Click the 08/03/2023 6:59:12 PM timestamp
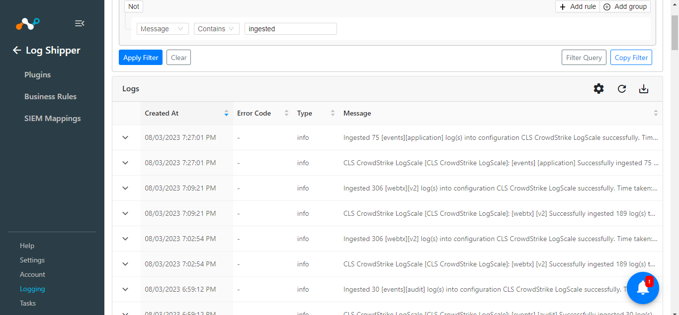 click(x=180, y=289)
